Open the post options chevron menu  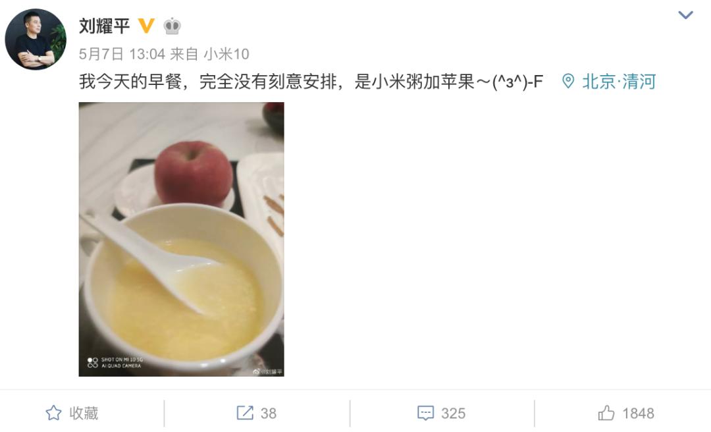point(685,15)
